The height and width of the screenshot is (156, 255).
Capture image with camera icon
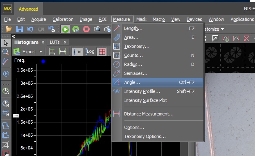tap(97, 29)
